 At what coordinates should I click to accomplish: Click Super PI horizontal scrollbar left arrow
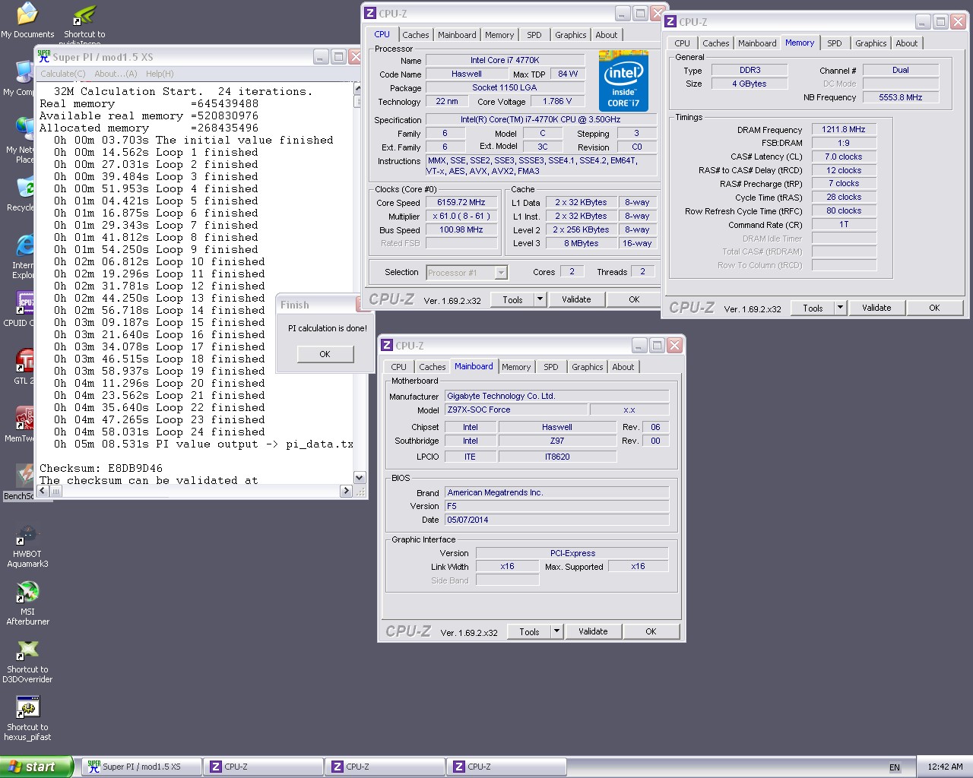43,491
